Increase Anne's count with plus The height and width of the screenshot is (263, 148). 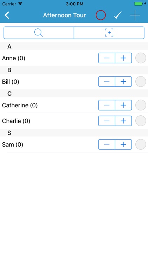[x=123, y=58]
